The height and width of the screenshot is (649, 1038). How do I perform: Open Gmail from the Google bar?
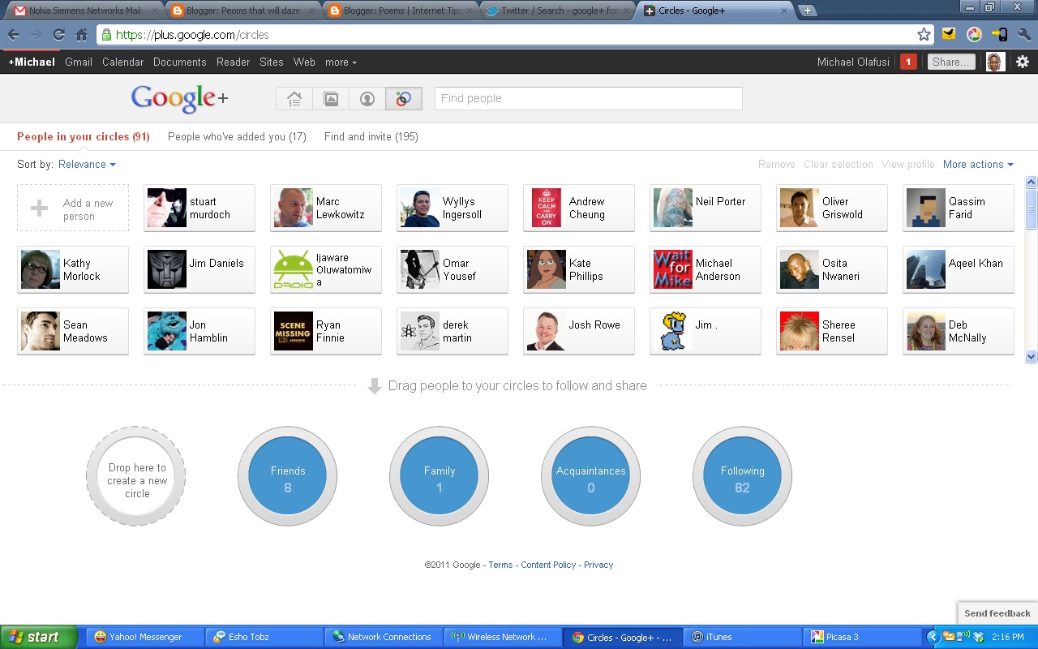tap(79, 62)
